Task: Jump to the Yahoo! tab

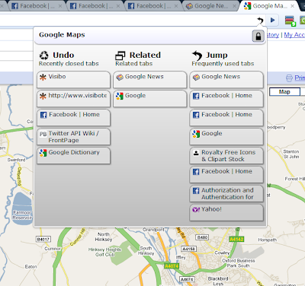Action: (x=226, y=212)
